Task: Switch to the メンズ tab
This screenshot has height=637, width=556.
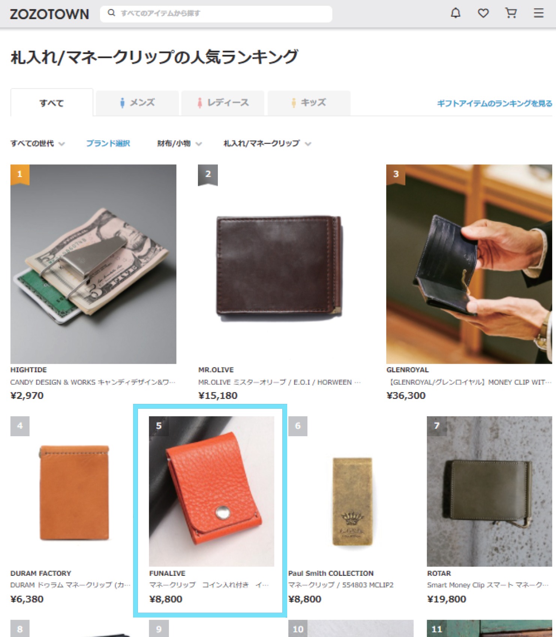Action: (137, 103)
